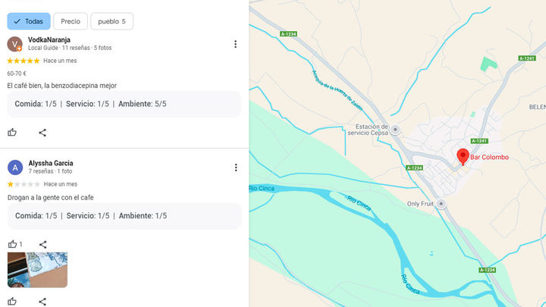
Task: Share Alyssha Garcia's review
Action: [42, 244]
